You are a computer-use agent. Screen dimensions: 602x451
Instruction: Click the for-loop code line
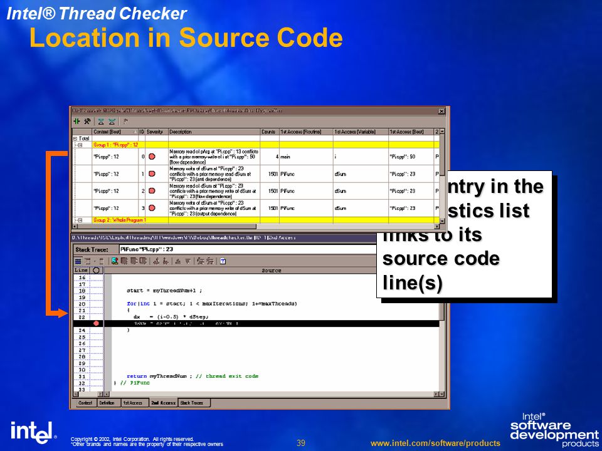coord(211,304)
